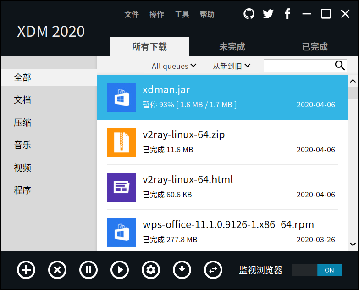Click the 2020-03-26 date text
The width and height of the screenshot is (359, 290).
click(316, 240)
